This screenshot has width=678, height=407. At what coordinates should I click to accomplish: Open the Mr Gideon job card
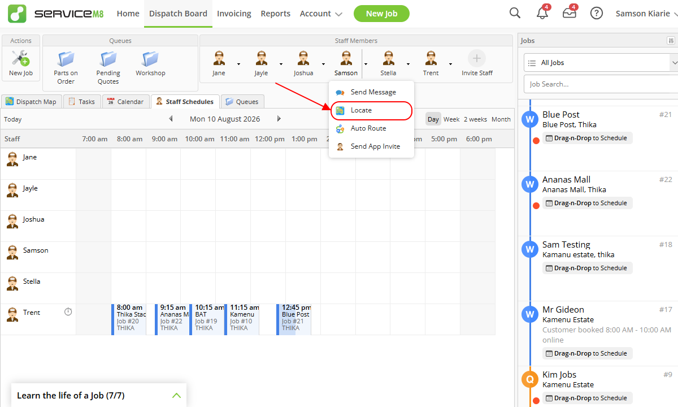coord(599,333)
